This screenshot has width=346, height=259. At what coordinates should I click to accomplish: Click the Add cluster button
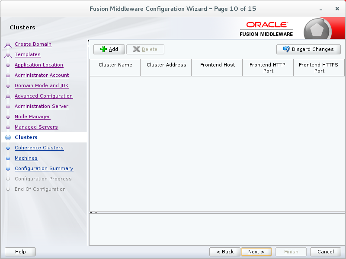tap(109, 49)
